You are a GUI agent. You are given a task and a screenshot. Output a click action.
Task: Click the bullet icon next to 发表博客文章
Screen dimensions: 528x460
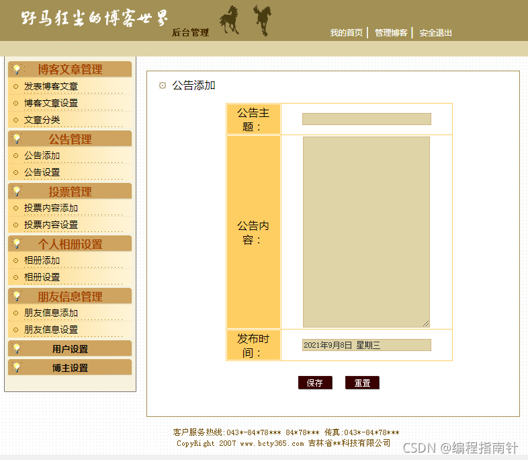coord(15,86)
